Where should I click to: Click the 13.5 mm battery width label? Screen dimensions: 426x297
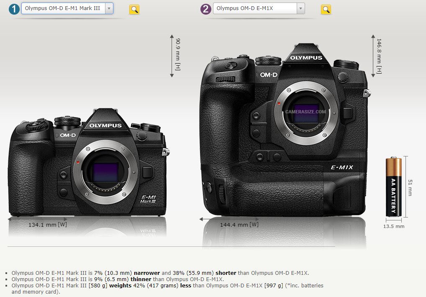point(394,226)
